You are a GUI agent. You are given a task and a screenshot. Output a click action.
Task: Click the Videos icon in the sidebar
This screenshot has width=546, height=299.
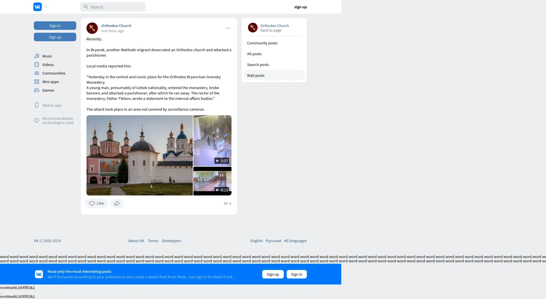coord(37,65)
